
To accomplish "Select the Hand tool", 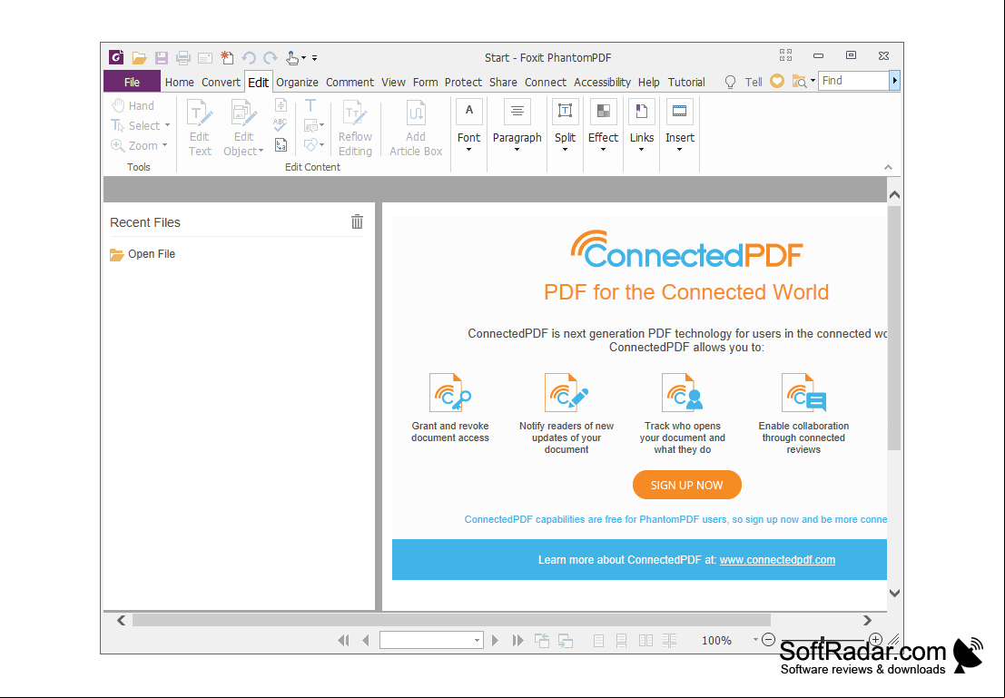I will coord(133,106).
